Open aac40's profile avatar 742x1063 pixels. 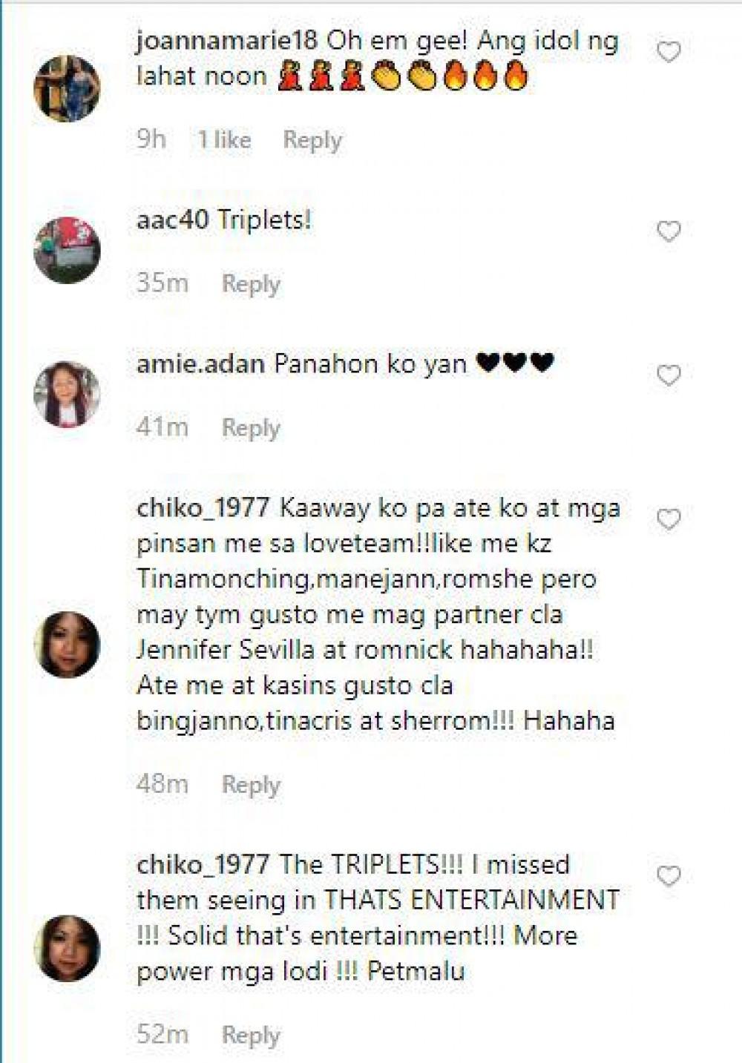[x=67, y=250]
